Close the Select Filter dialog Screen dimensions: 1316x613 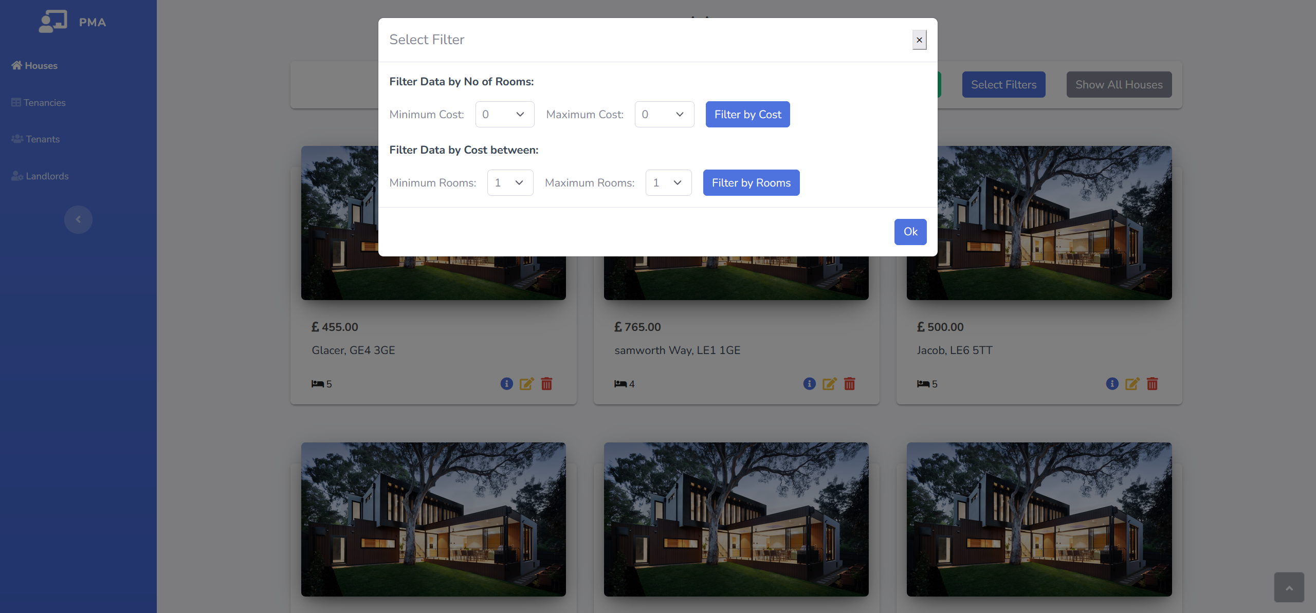click(x=919, y=40)
